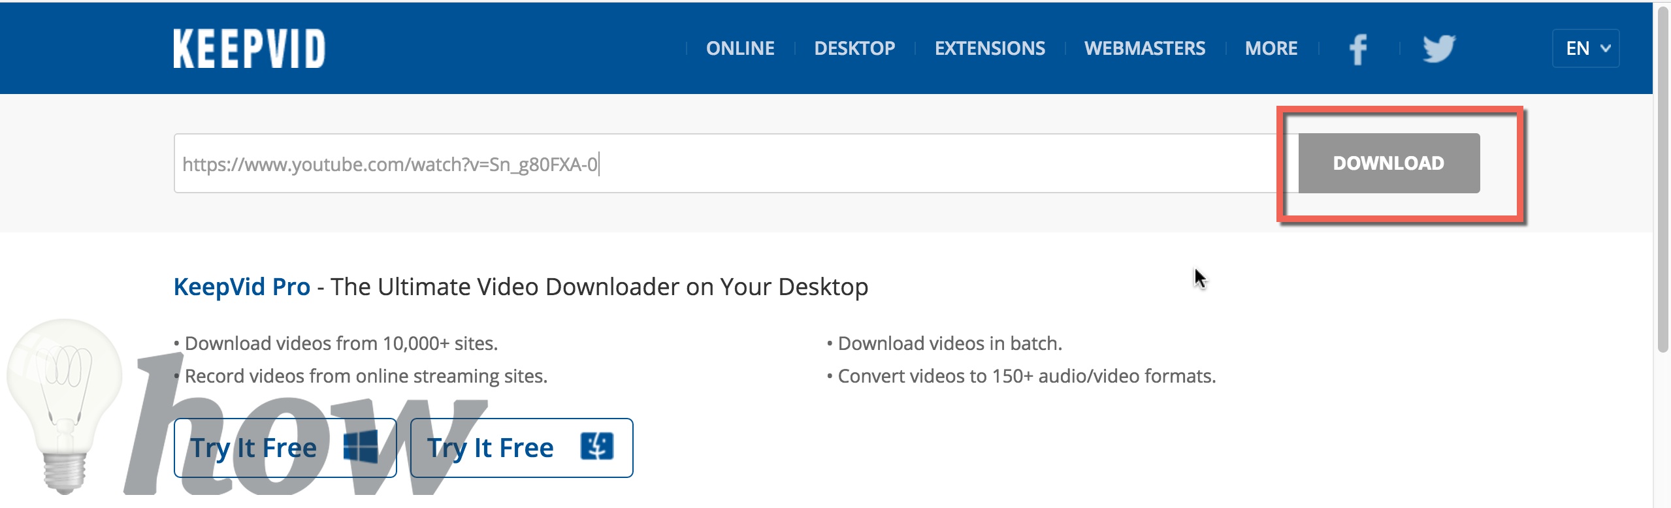
Task: Open the EN language dropdown
Action: point(1586,48)
